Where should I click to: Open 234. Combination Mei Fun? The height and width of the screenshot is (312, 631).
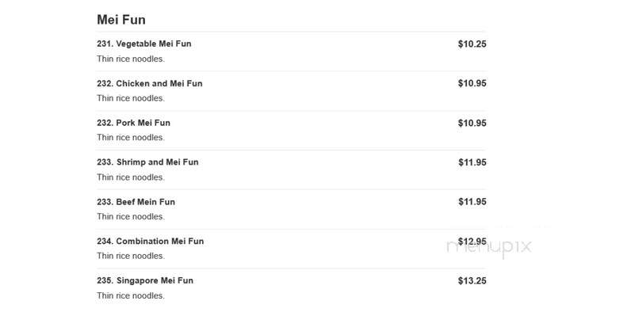point(151,242)
